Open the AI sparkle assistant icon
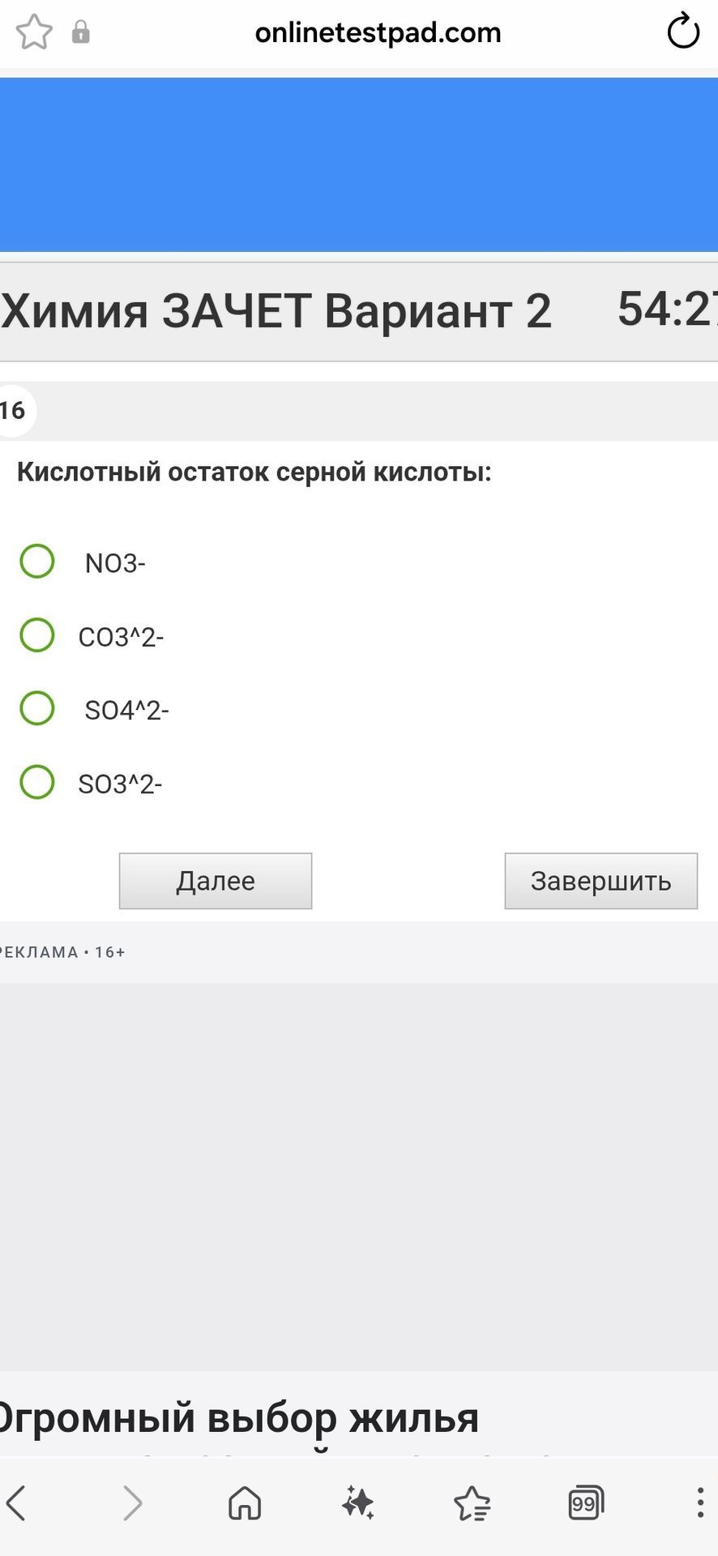The height and width of the screenshot is (1556, 718). point(358,1503)
